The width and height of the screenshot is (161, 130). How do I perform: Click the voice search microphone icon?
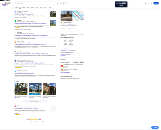point(61,3)
